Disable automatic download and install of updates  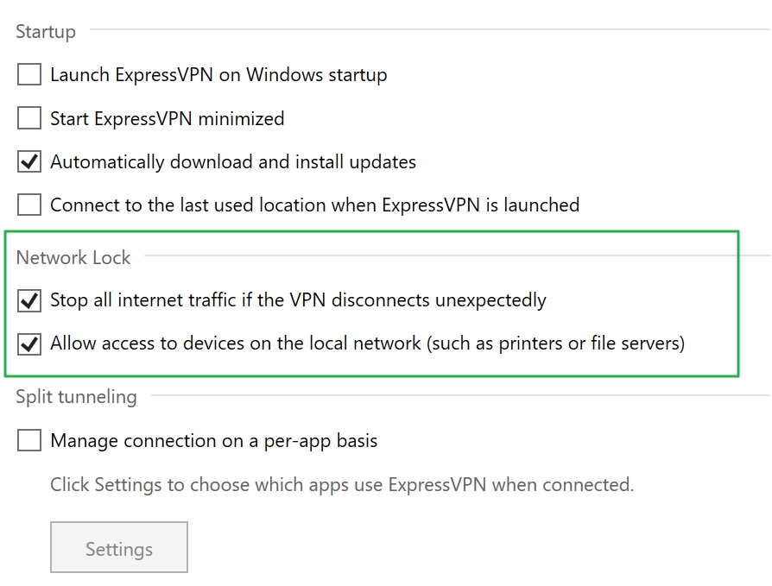pyautogui.click(x=28, y=161)
